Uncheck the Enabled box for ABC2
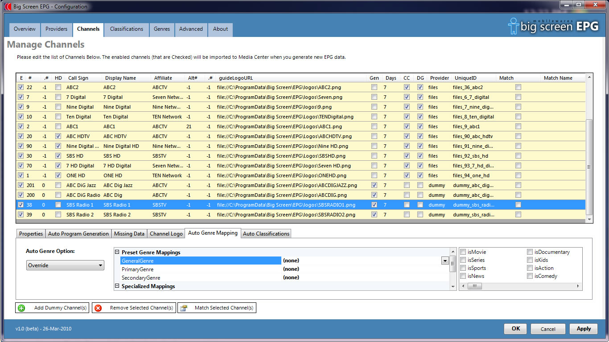 [21, 87]
